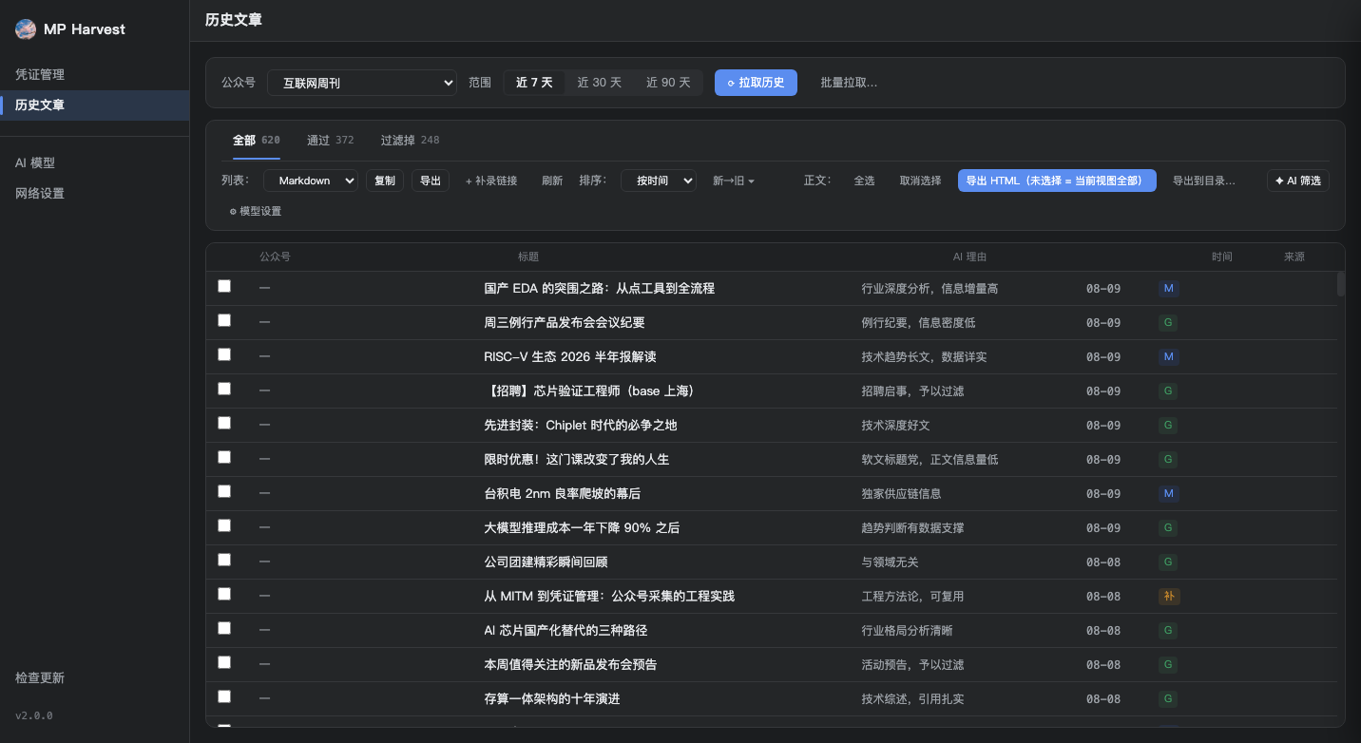Click 检查更新 in the sidebar
The image size is (1361, 743).
[40, 678]
